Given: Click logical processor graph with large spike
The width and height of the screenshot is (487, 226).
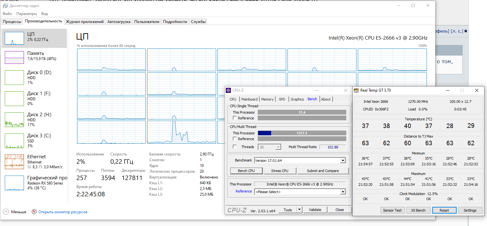Looking at the screenshot, I should coord(182,132).
